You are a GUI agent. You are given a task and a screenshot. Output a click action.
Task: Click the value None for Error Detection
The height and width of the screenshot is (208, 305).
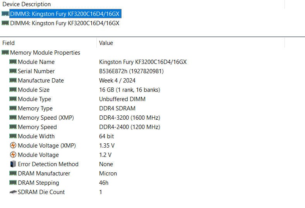[106, 164]
